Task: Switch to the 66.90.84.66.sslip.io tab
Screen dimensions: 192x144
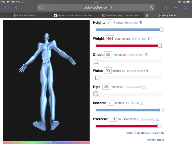Action: 24,16
